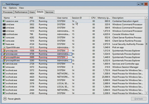
Task: Click the 6,352 K memory value
Action: click(x=107, y=60)
